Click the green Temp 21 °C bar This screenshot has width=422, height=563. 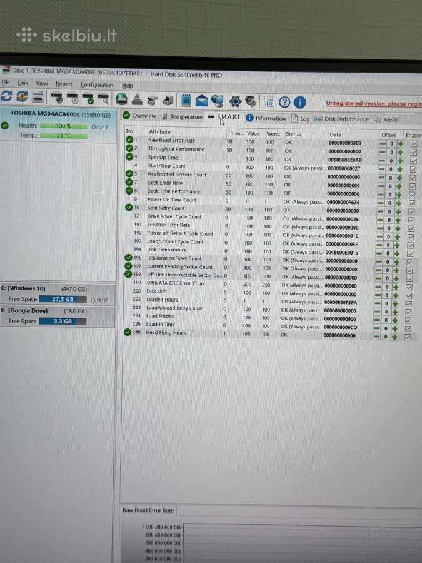(64, 136)
